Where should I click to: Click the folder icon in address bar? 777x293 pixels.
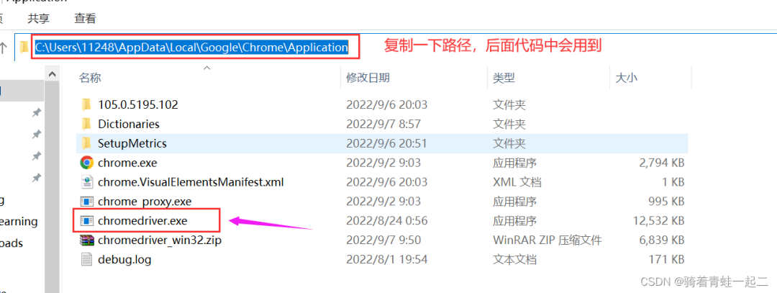coord(23,48)
